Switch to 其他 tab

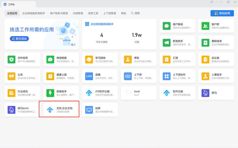tap(124, 13)
